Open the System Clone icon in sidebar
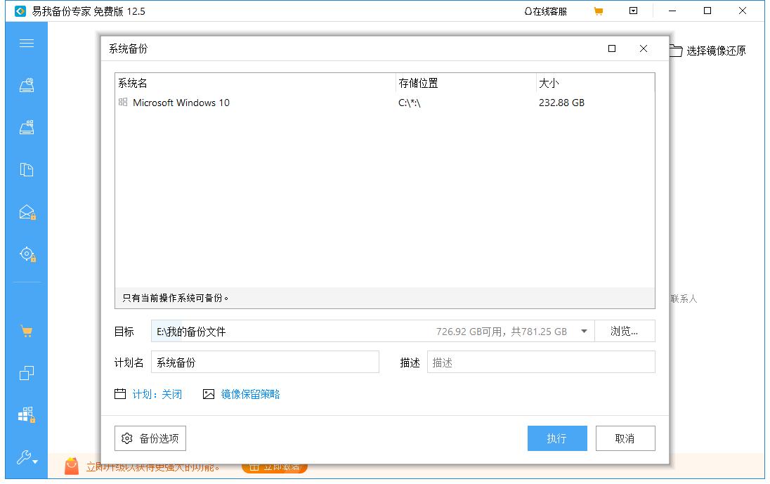 tap(26, 373)
